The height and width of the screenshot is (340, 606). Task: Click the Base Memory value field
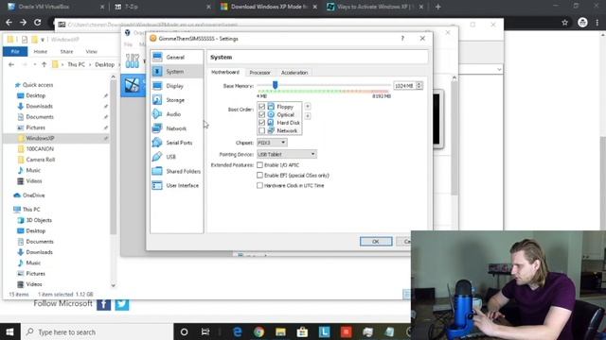click(404, 86)
